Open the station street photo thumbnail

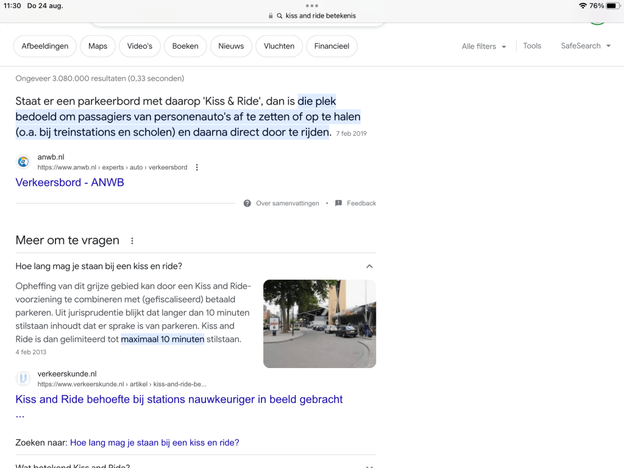coord(319,324)
